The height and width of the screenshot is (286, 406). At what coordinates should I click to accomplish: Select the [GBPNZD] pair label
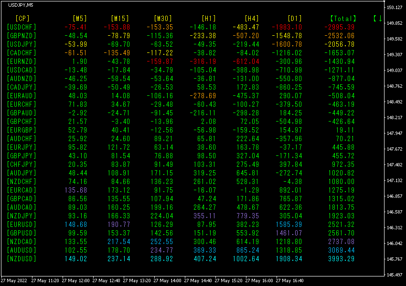pos(21,36)
